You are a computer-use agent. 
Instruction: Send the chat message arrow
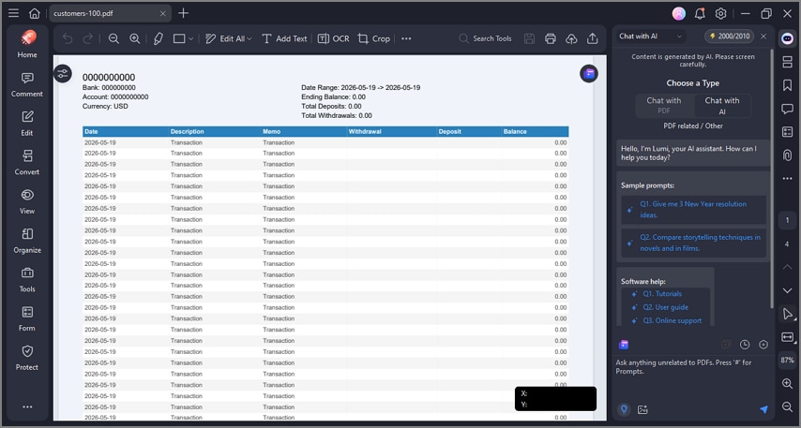pos(763,409)
